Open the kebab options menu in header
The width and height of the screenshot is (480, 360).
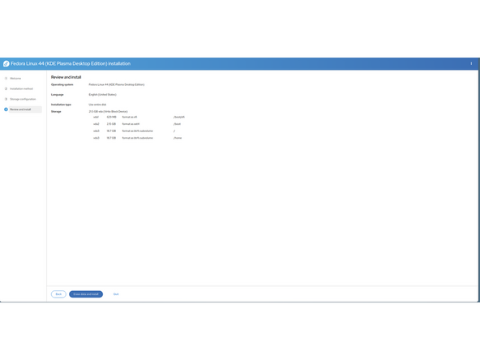point(471,64)
